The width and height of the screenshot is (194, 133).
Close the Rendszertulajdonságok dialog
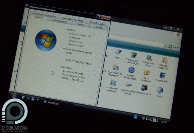tap(106, 17)
